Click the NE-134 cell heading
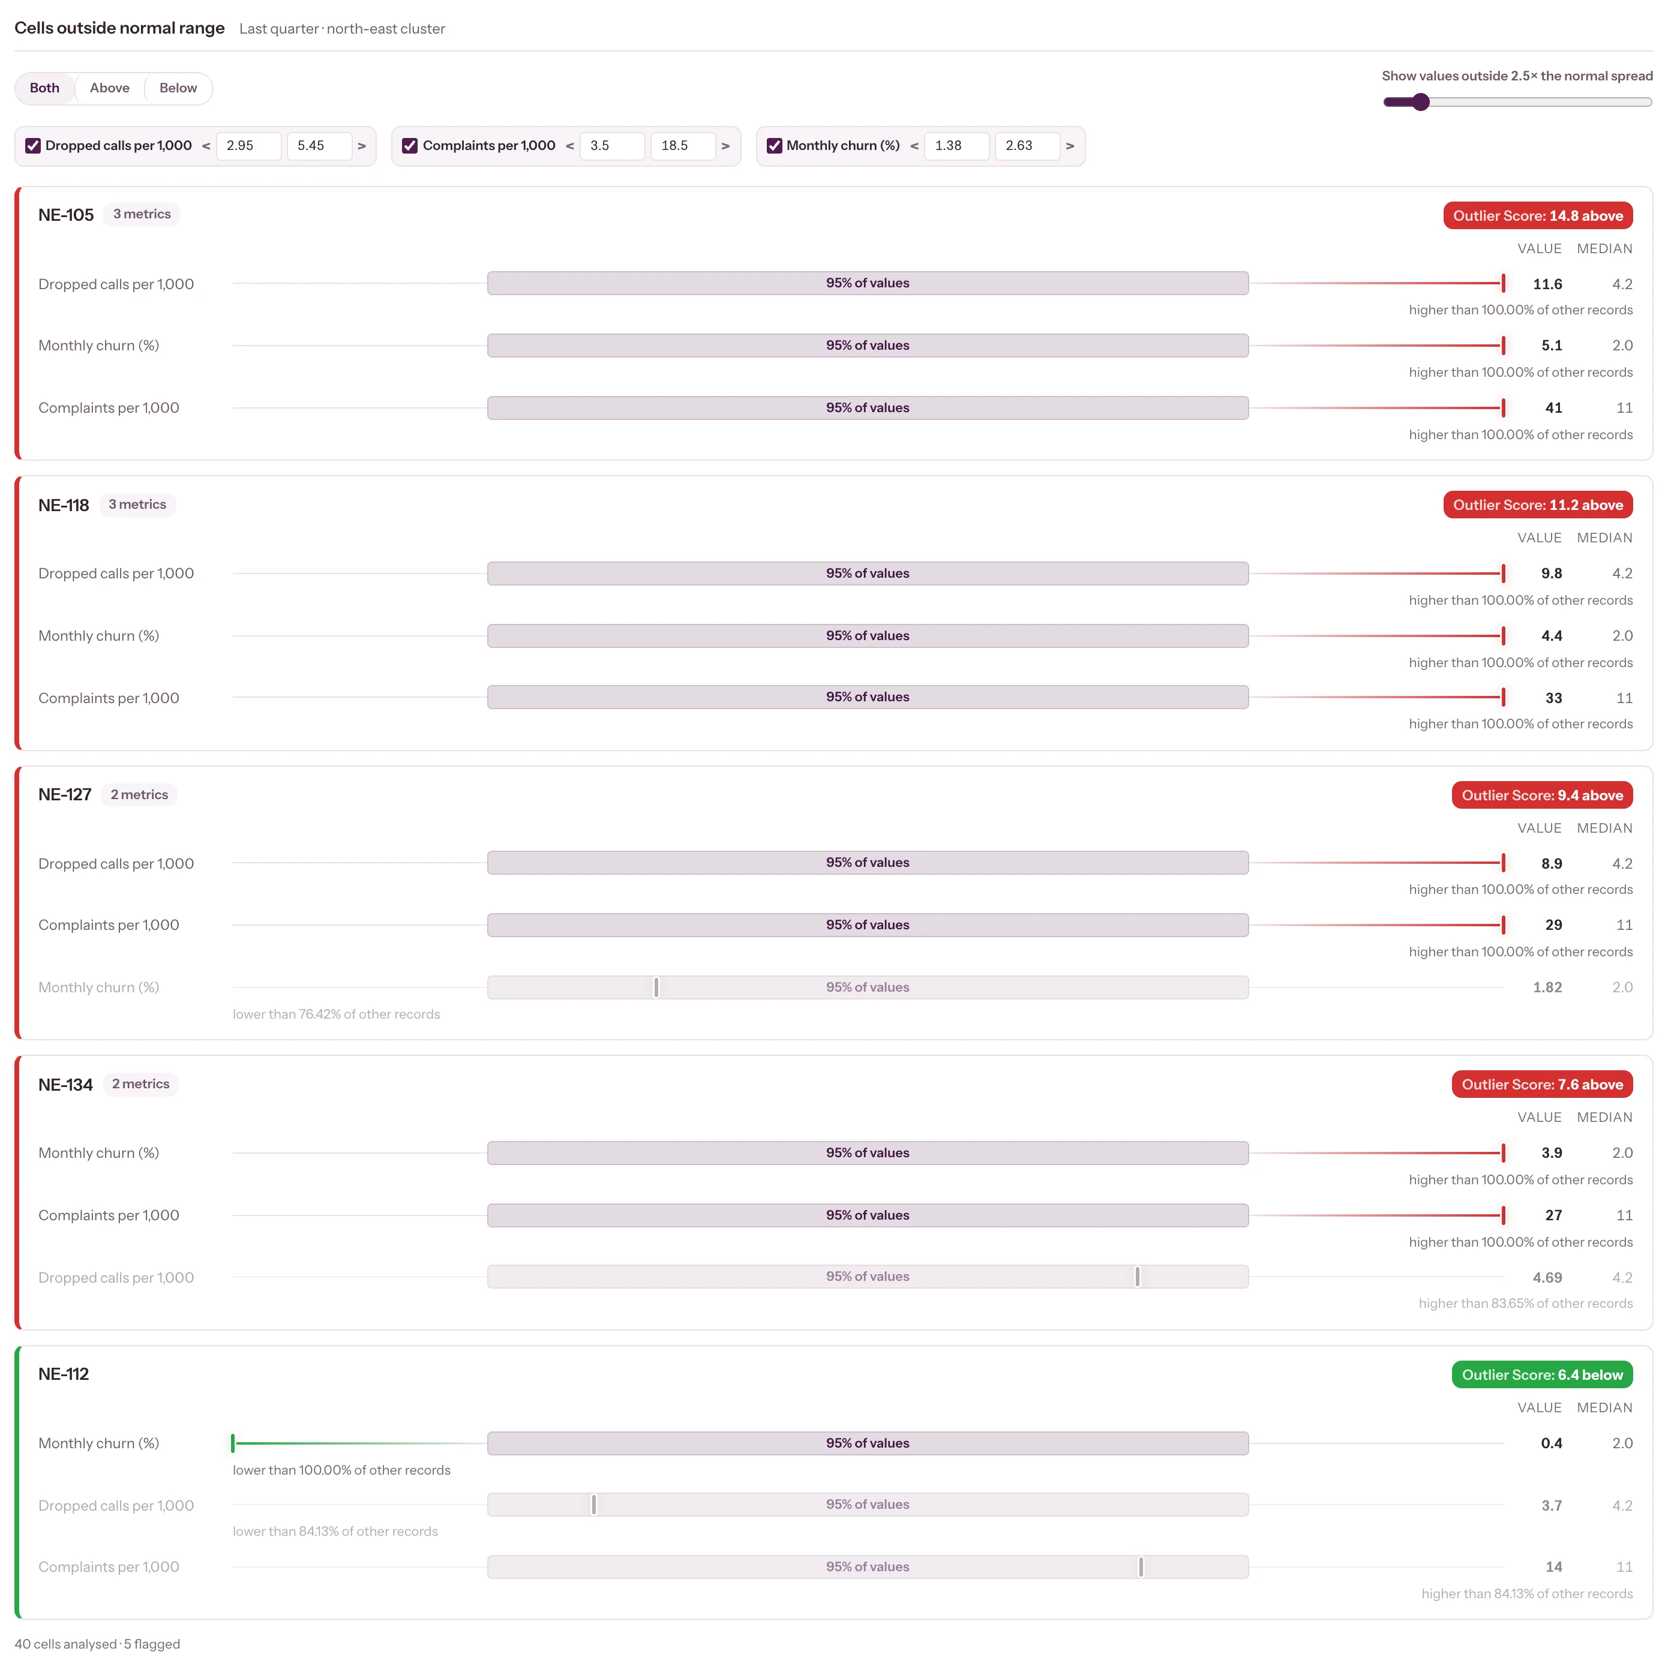Image resolution: width=1668 pixels, height=1669 pixels. coord(65,1085)
